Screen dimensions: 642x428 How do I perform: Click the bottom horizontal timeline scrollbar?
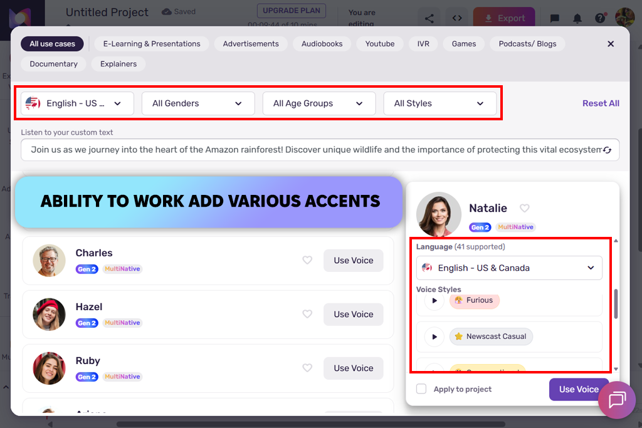pyautogui.click(x=311, y=424)
